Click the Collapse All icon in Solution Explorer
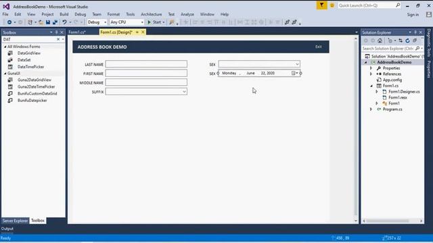Screen dimensions: 433x243 tap(415, 40)
